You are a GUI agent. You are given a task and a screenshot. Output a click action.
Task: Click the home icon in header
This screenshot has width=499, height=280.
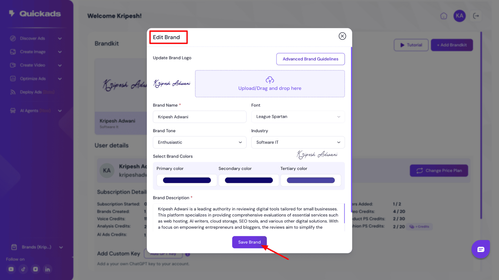[x=444, y=16]
